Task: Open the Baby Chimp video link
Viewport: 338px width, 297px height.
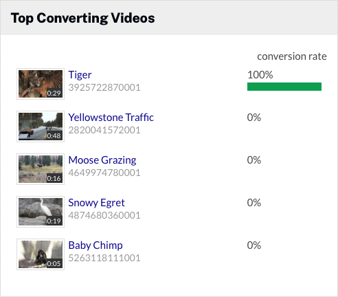Action: point(95,245)
